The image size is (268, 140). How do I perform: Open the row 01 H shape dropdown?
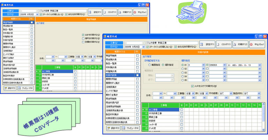coord(203,65)
